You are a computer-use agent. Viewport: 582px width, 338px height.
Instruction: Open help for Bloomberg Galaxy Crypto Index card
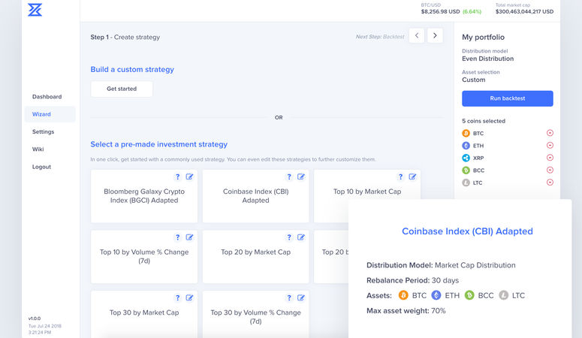(177, 177)
